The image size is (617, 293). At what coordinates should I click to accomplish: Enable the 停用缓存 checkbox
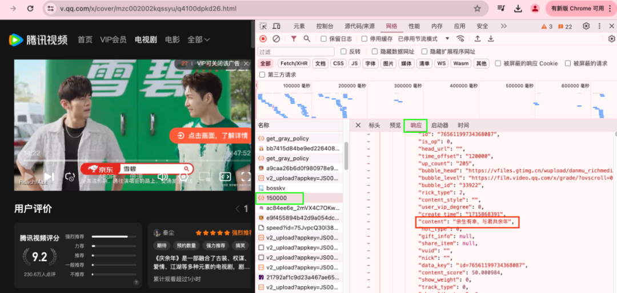pyautogui.click(x=364, y=39)
